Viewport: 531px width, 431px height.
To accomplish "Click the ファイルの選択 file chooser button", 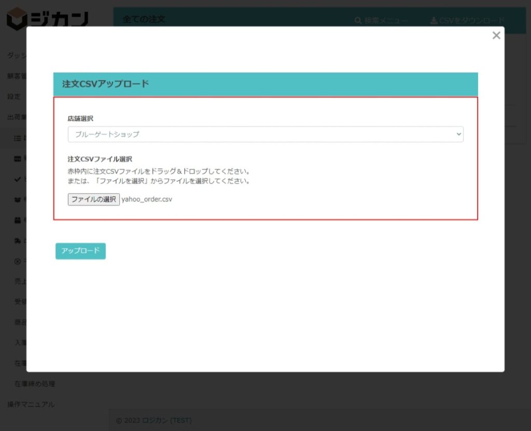I will click(x=93, y=199).
